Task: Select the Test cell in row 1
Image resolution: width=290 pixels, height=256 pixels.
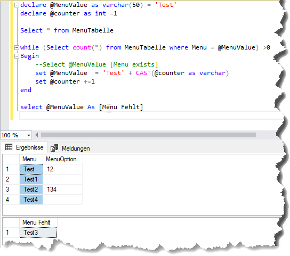Action: pos(31,169)
